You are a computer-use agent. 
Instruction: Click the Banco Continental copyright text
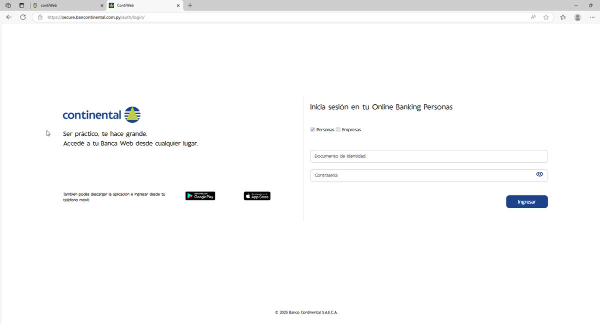point(306,313)
